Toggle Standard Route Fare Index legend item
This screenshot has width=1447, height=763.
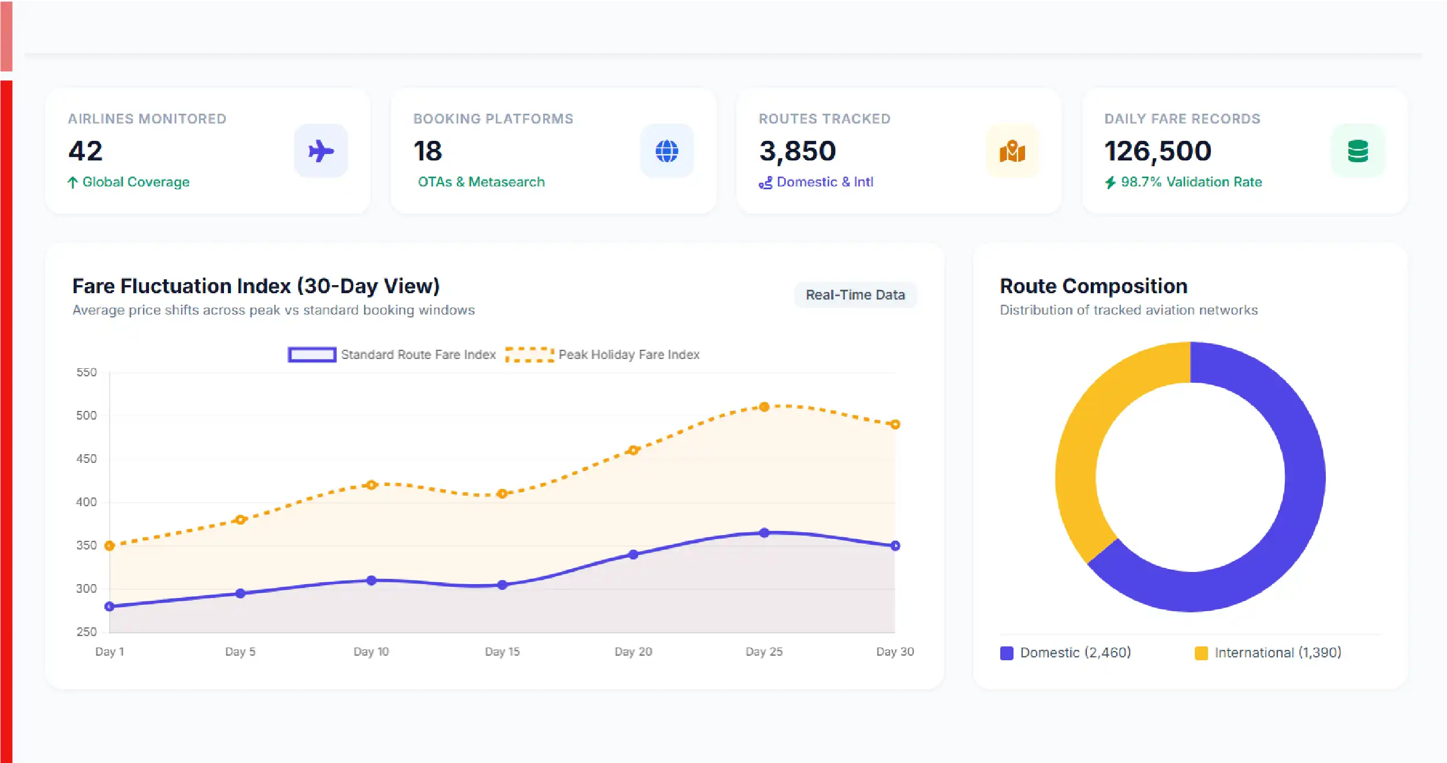tap(392, 354)
